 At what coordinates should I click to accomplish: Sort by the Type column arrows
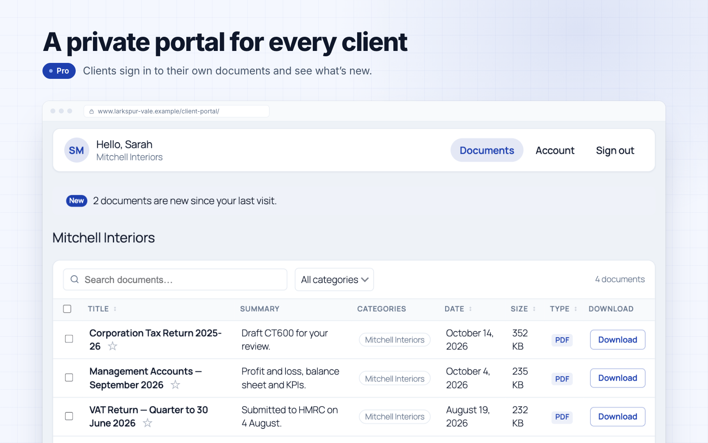(576, 309)
